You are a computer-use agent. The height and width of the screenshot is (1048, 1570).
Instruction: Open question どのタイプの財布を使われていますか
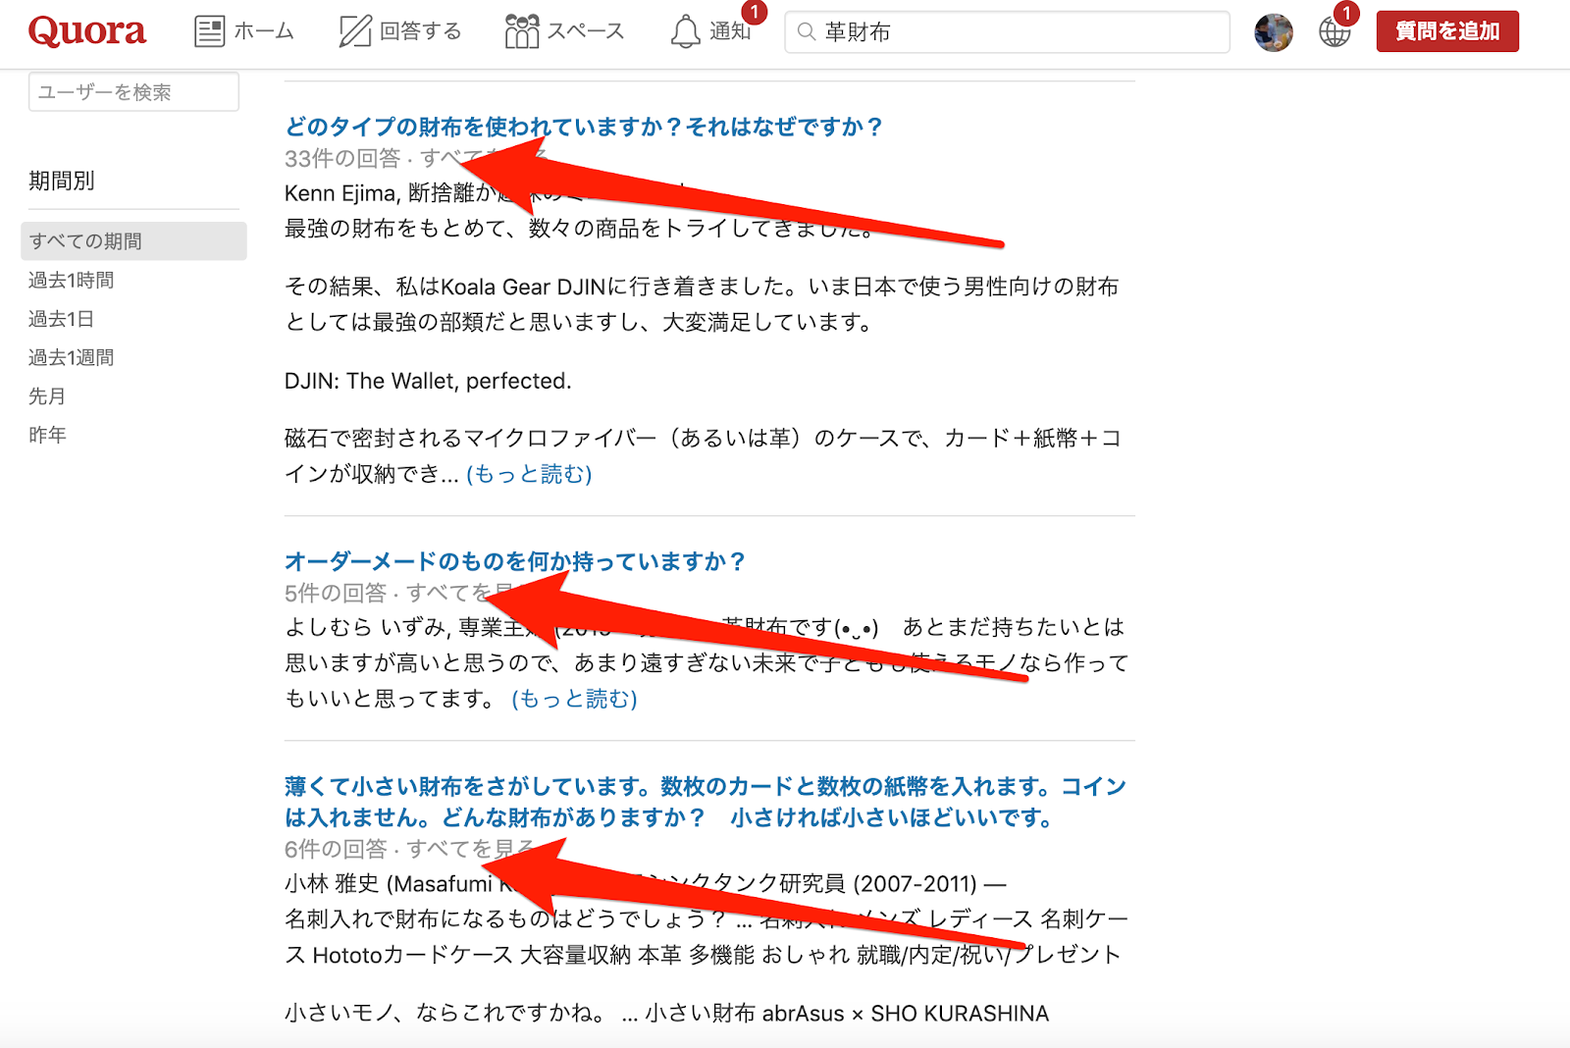[584, 127]
